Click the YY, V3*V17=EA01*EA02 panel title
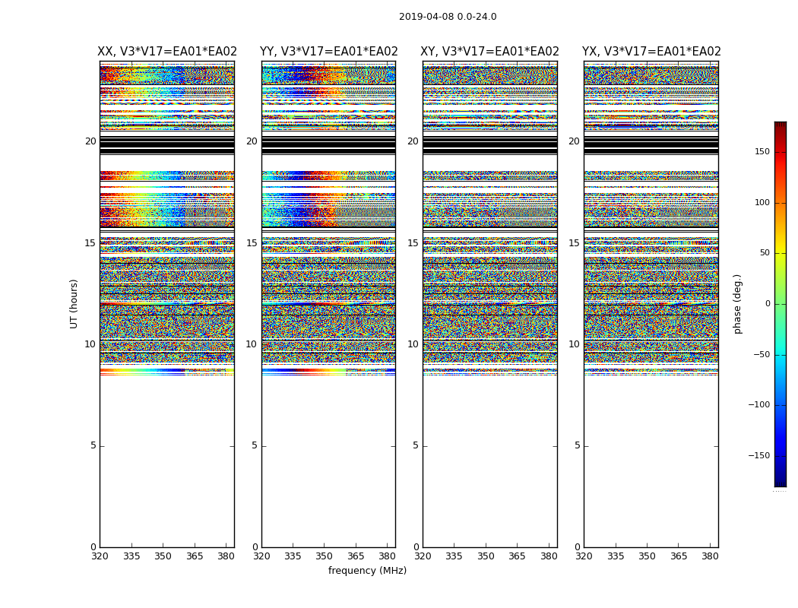Image resolution: width=798 pixels, height=608 pixels. coord(329,52)
